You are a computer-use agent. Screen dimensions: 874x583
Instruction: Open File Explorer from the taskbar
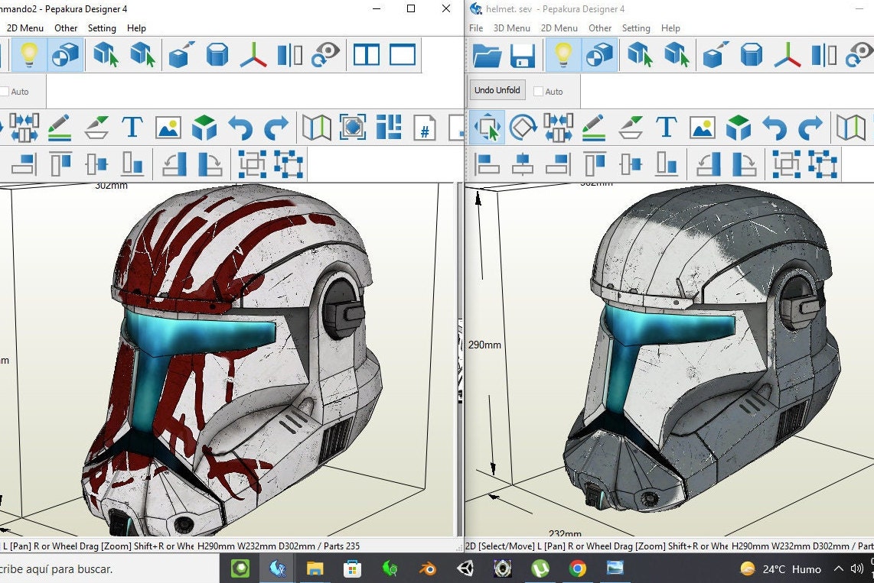315,568
